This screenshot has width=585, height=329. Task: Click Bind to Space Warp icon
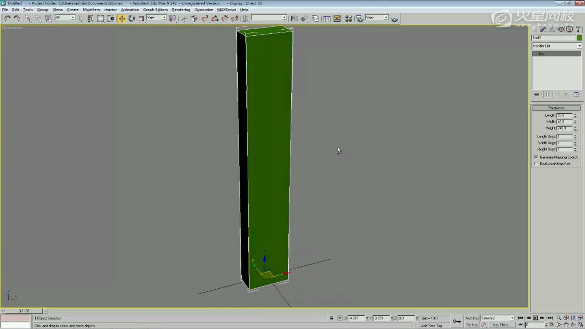point(48,18)
